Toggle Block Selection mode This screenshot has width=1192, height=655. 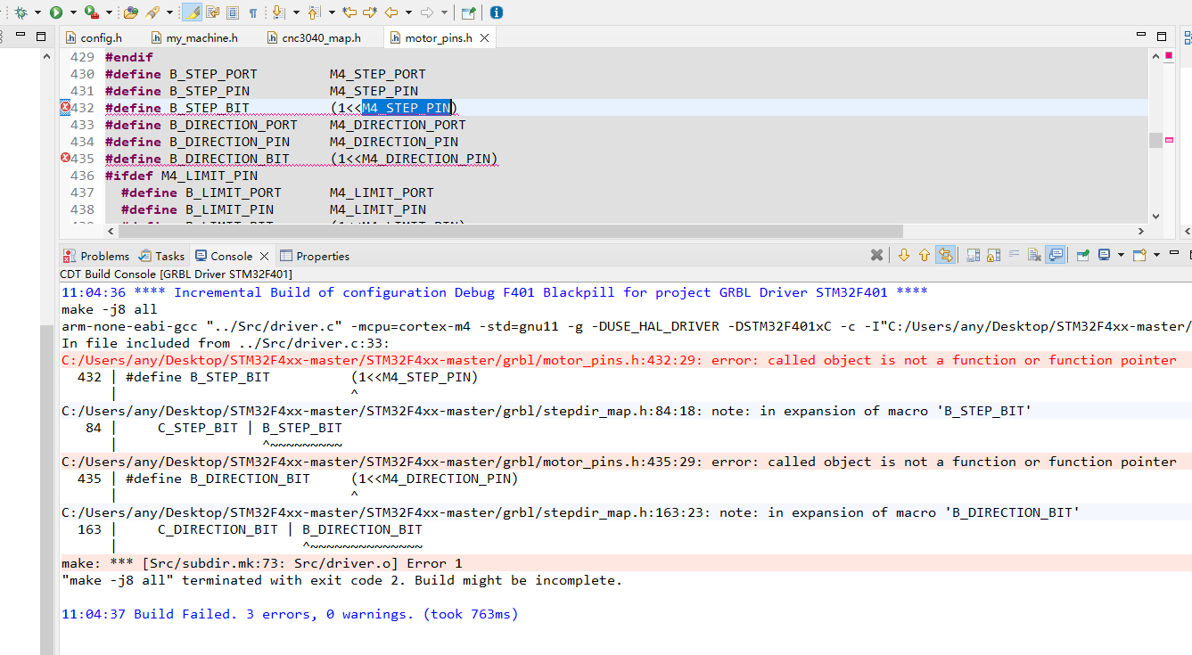tap(233, 12)
